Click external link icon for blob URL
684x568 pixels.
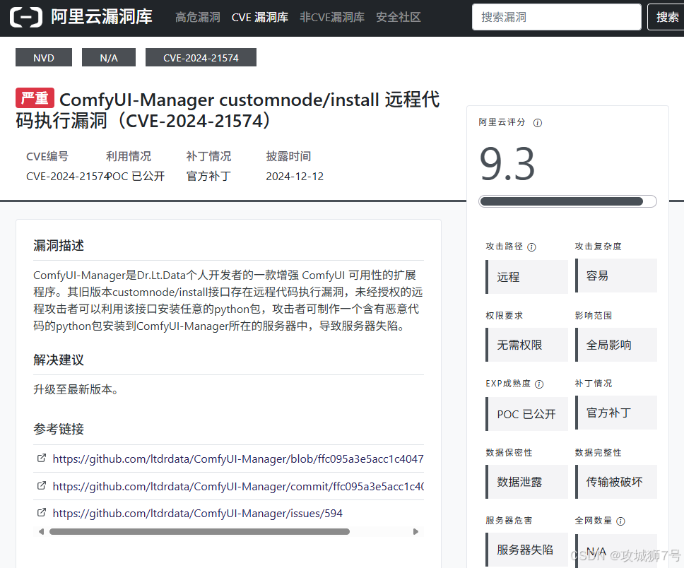(x=42, y=458)
